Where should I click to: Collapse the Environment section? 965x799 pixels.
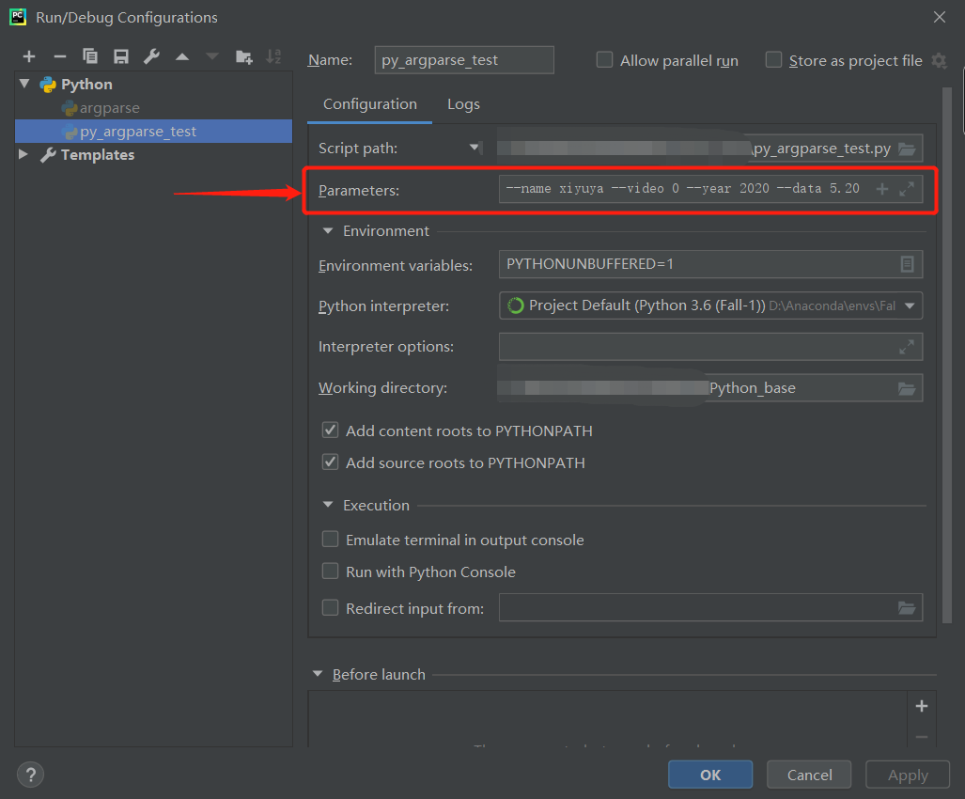[x=328, y=231]
